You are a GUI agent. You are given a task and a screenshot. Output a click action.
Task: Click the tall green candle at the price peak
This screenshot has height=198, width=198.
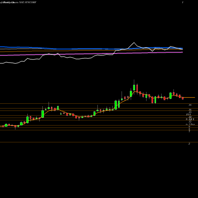click(134, 88)
